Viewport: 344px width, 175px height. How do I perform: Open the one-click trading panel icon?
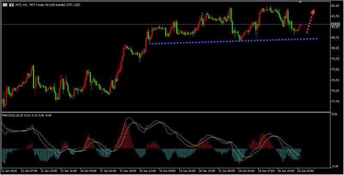coord(5,5)
